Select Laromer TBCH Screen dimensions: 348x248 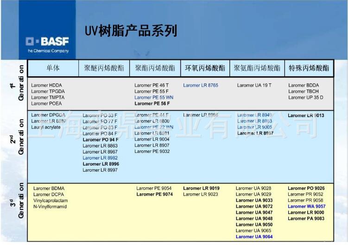[304, 91]
